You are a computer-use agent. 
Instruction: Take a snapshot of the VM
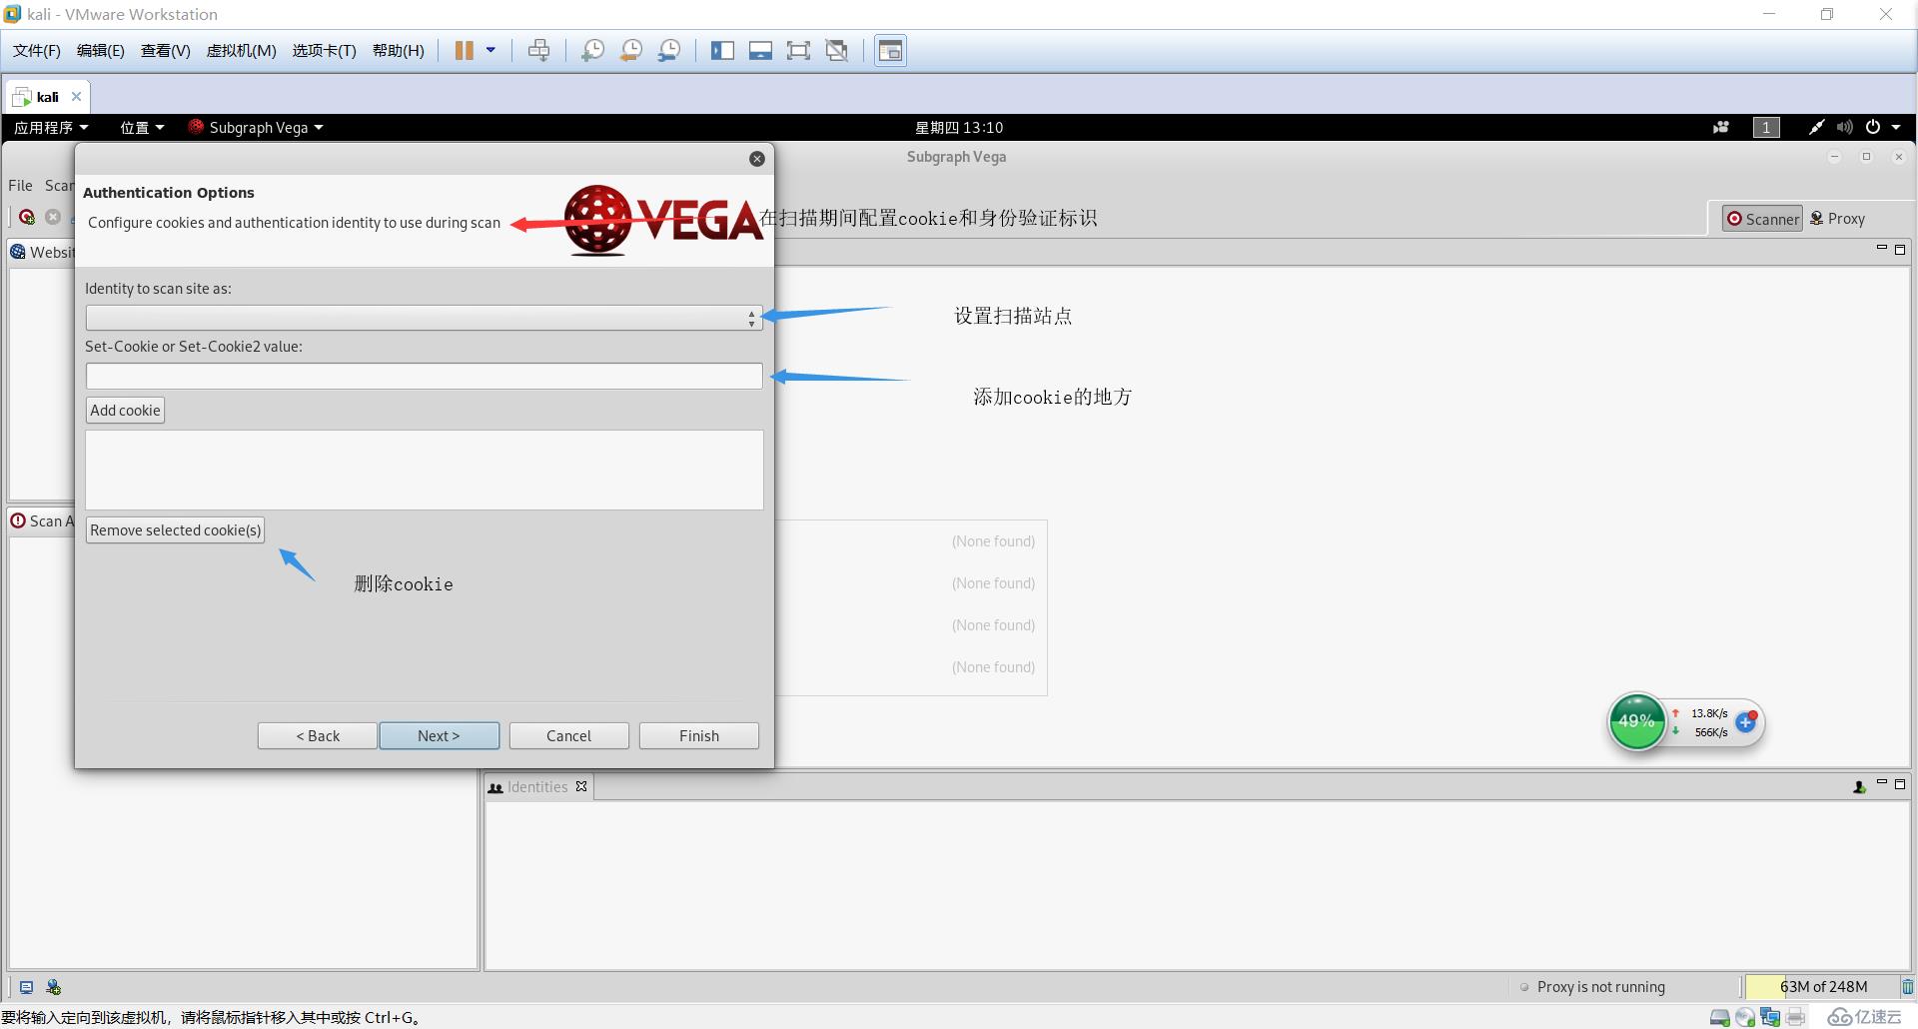[x=592, y=51]
